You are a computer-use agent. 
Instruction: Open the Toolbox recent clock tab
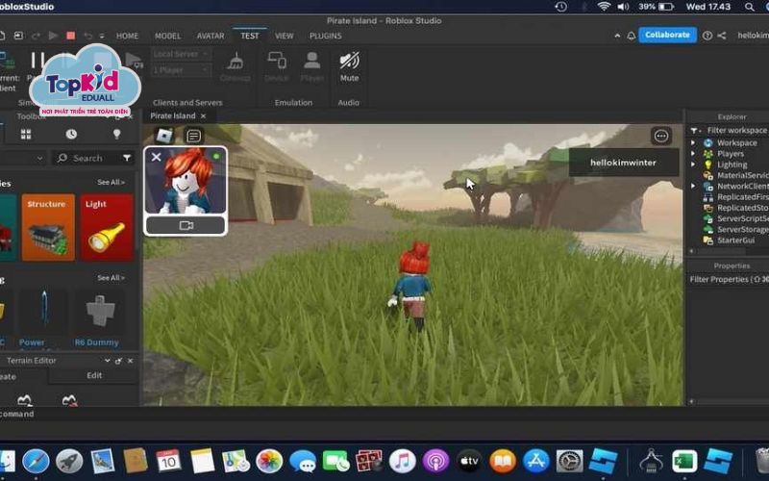71,134
